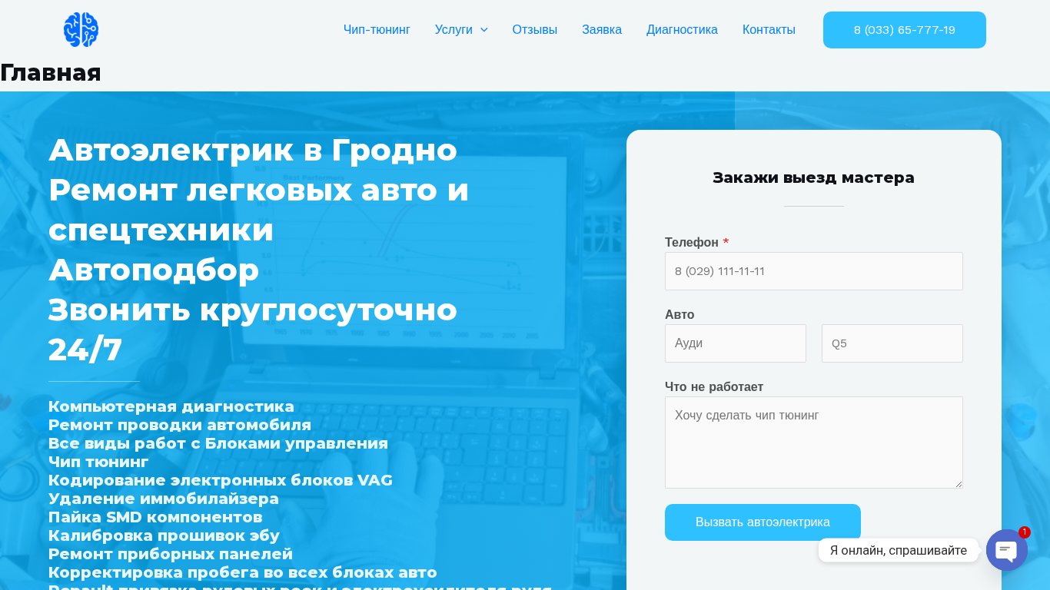Click the Закажи выезд мастера form title
Screen dimensions: 1050x590
pos(813,177)
